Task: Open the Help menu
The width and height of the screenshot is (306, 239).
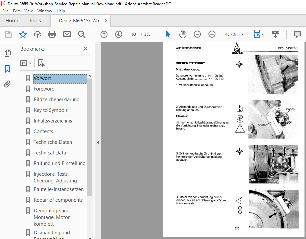Action: coord(61,11)
